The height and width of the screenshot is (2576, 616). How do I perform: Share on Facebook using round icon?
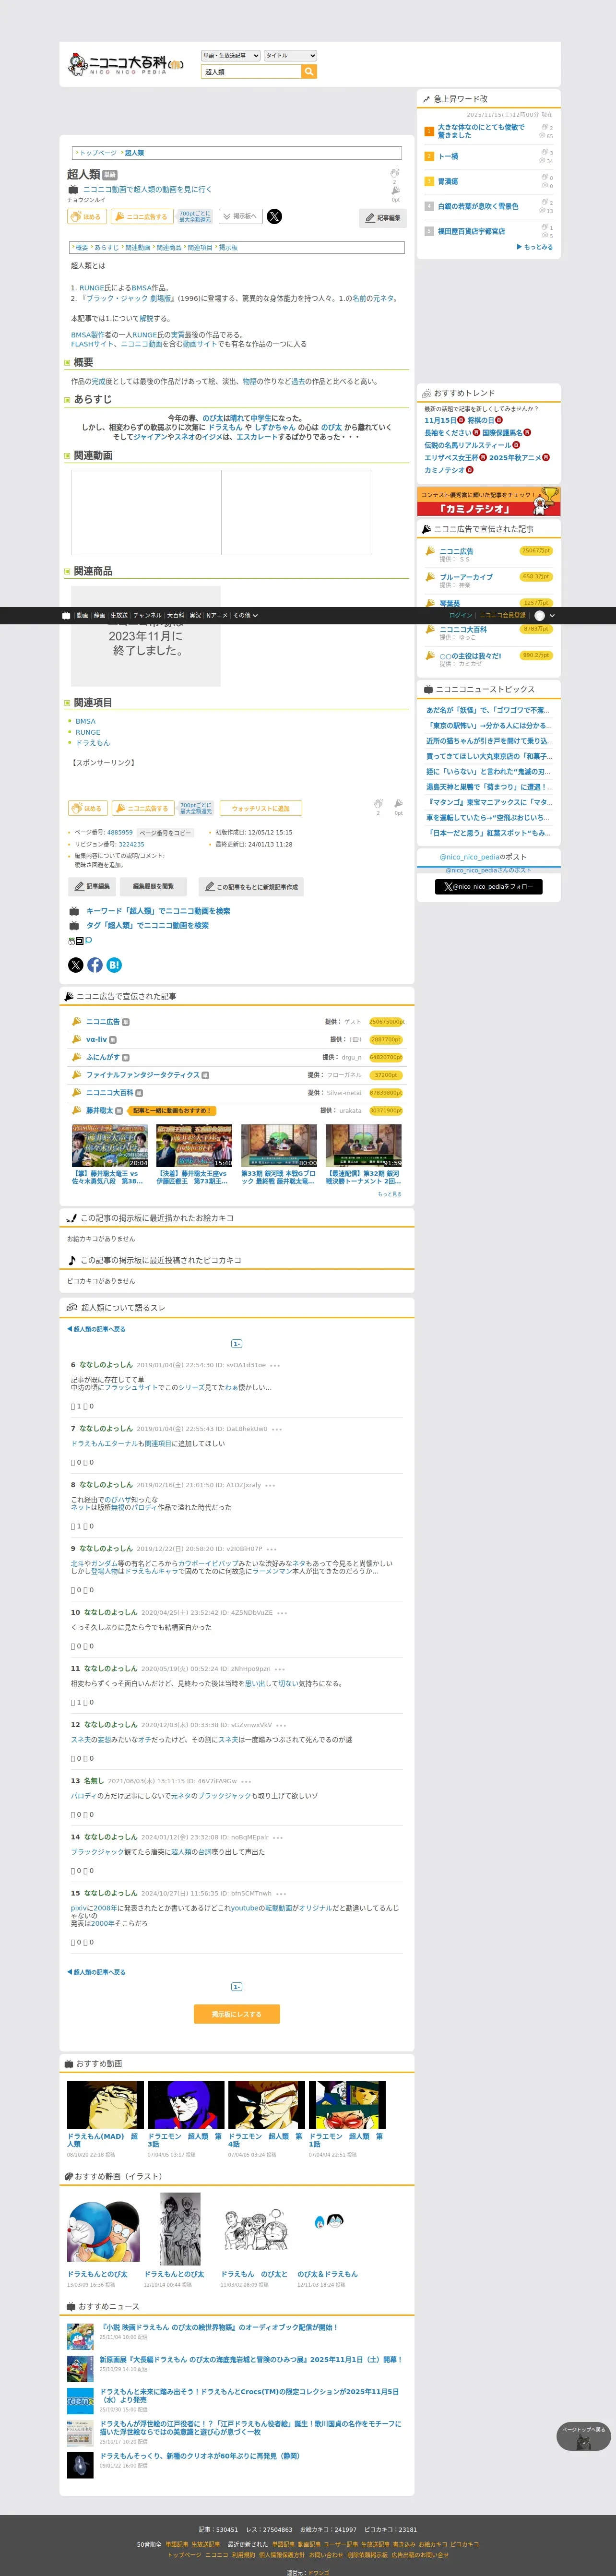(95, 965)
